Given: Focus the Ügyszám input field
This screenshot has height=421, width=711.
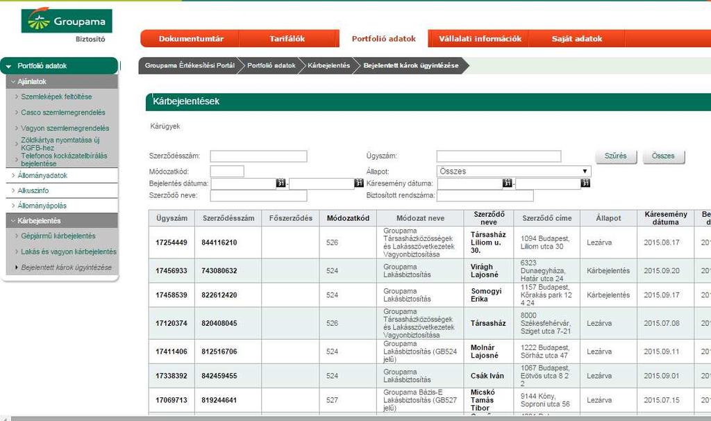Looking at the screenshot, I should [x=499, y=156].
